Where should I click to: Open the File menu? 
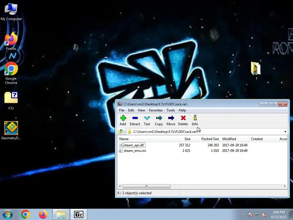coord(122,110)
